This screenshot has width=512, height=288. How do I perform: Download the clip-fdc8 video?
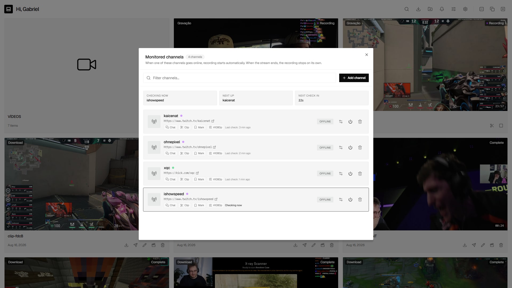[x=126, y=245]
